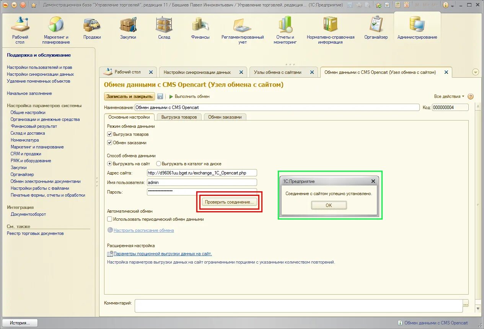Screen dimensions: 484x329
Task: Open Общие настройки in sidebar
Action: coord(28,112)
